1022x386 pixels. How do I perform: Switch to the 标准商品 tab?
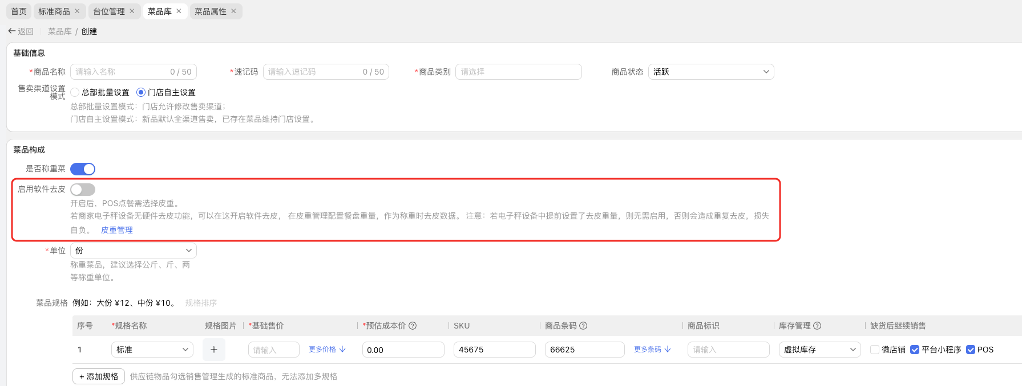tap(54, 11)
